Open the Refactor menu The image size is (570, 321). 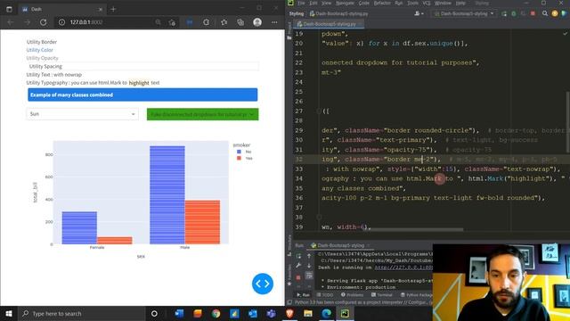(x=382, y=3)
